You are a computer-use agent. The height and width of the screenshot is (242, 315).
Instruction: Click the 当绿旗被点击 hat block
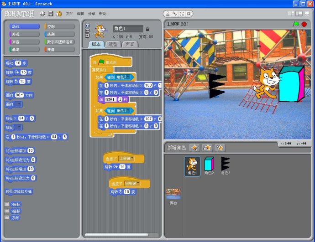(111, 62)
